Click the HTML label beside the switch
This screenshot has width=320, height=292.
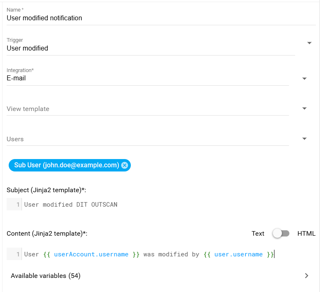pyautogui.click(x=306, y=234)
